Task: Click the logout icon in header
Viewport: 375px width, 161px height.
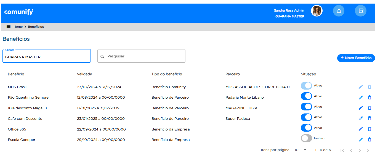Action: pos(360,11)
